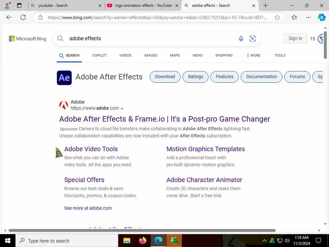Open the notification center icon

click(318, 241)
